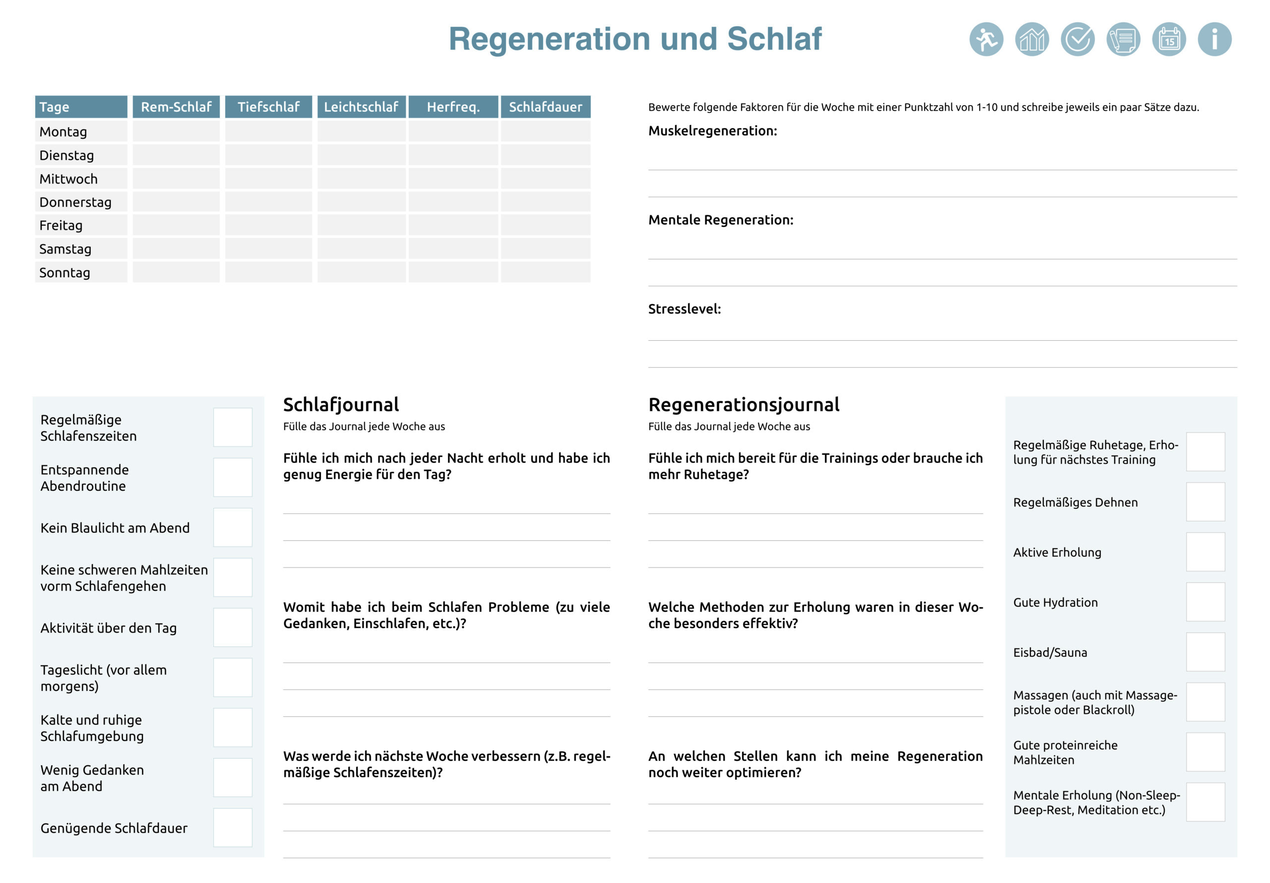Click Sonntag Schlafdauer table cell
This screenshot has height=883, width=1270.
(545, 272)
